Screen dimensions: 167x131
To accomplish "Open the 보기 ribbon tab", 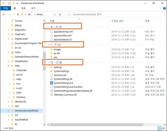I will (33, 8).
